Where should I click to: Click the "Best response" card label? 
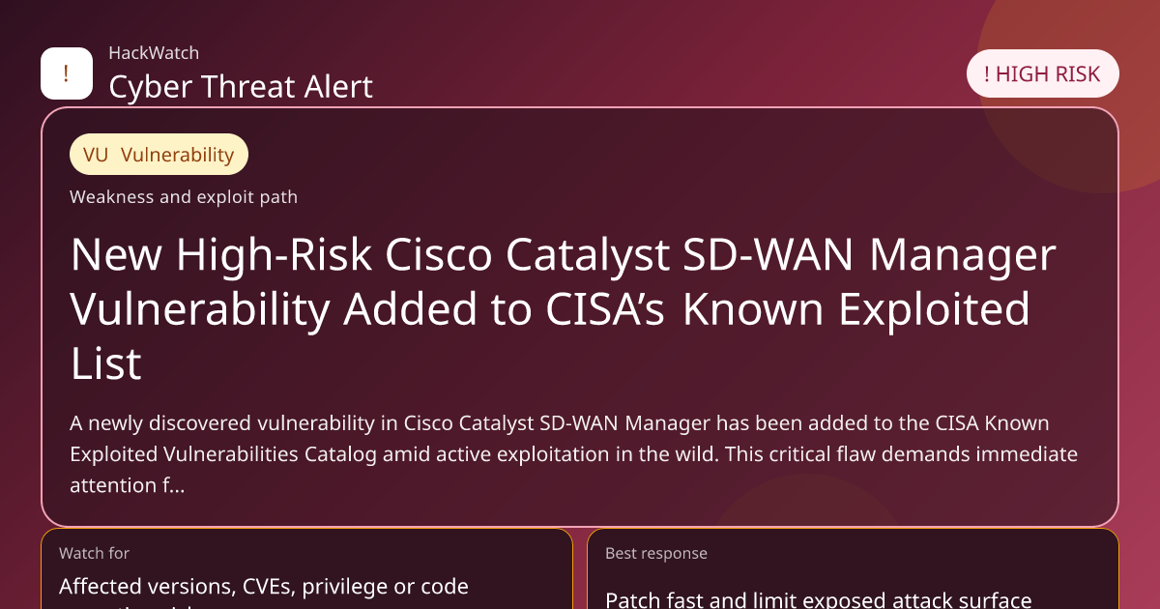(x=656, y=553)
